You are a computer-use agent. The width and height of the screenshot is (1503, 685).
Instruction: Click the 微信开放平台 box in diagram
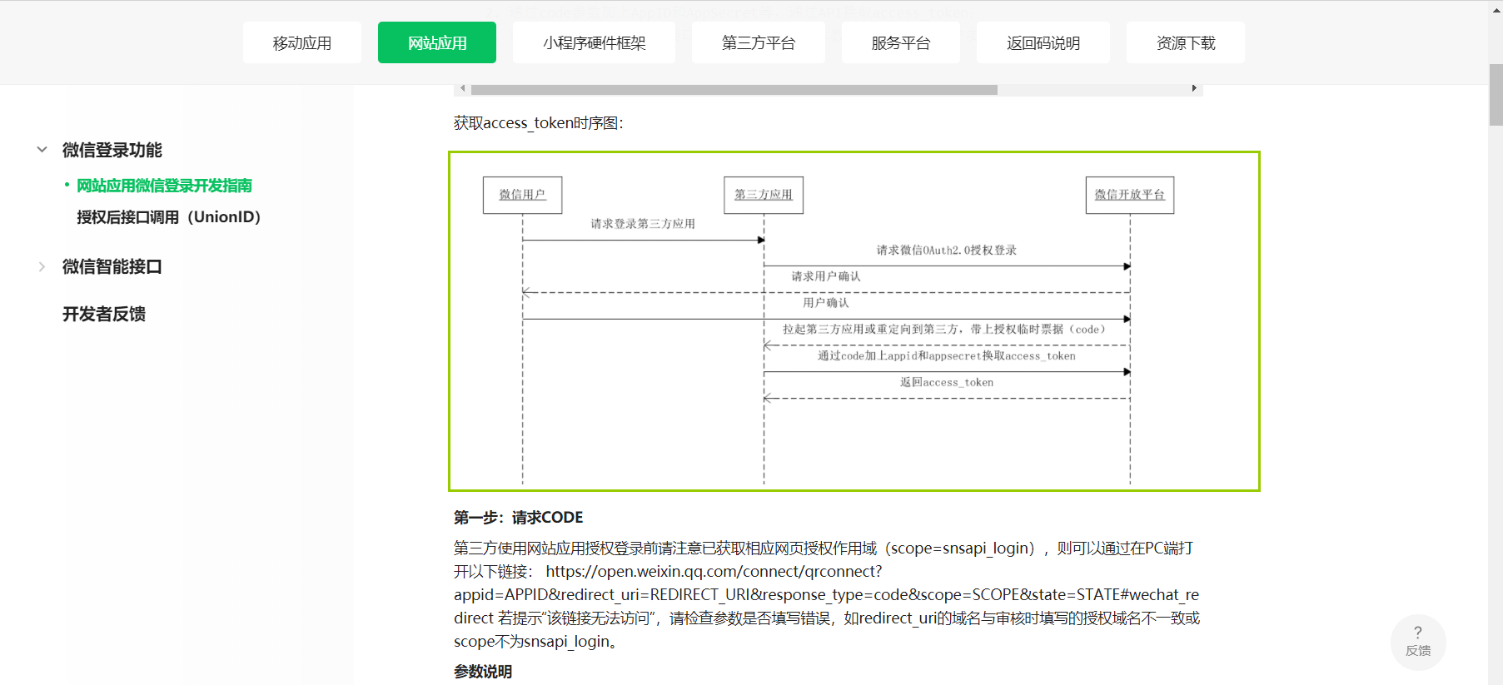[1130, 195]
